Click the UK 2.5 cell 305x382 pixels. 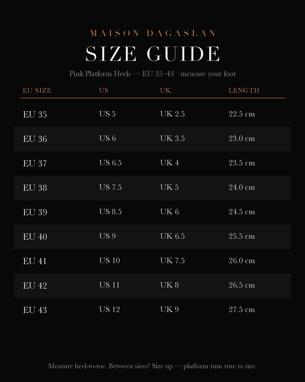coord(172,114)
